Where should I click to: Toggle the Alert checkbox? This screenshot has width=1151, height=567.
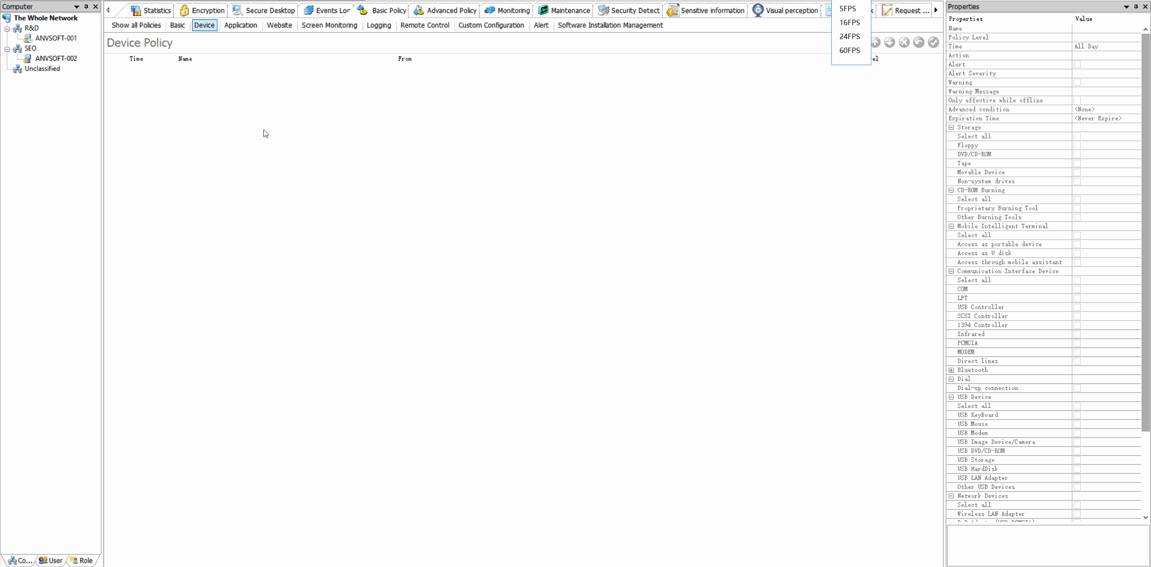[1077, 64]
